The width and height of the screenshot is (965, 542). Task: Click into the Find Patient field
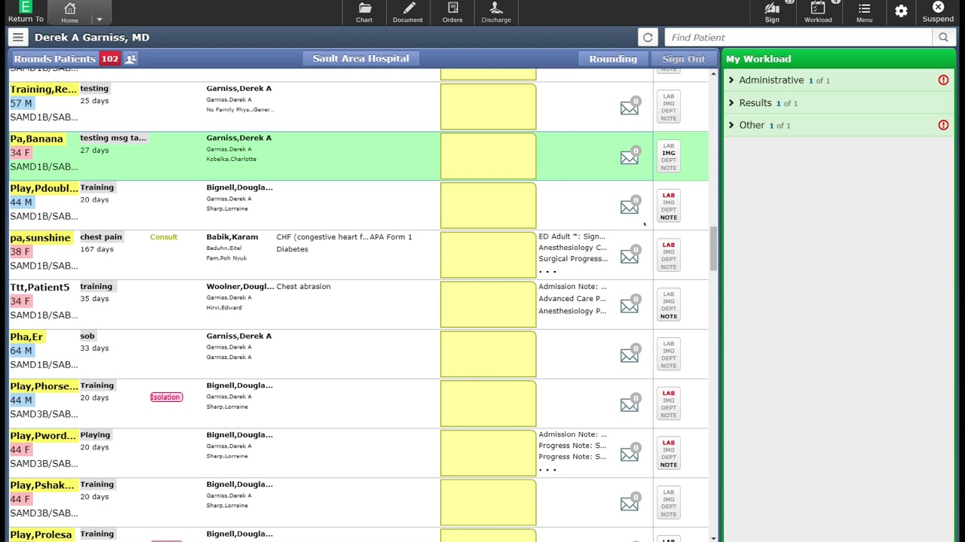[798, 38]
